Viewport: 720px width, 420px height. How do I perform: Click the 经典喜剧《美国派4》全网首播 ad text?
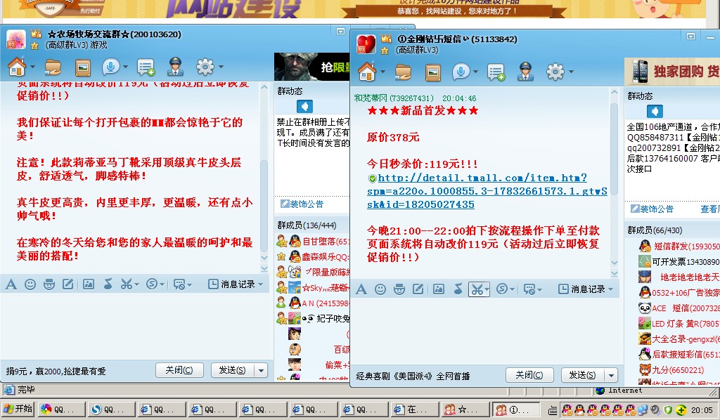(413, 376)
